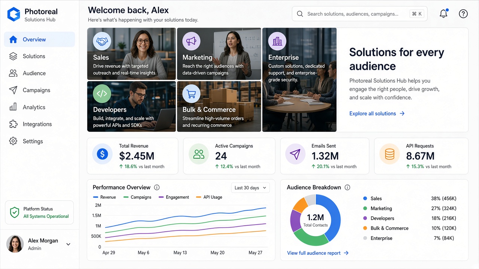Click the purple Developers legend dot
The image size is (479, 269).
click(x=365, y=218)
